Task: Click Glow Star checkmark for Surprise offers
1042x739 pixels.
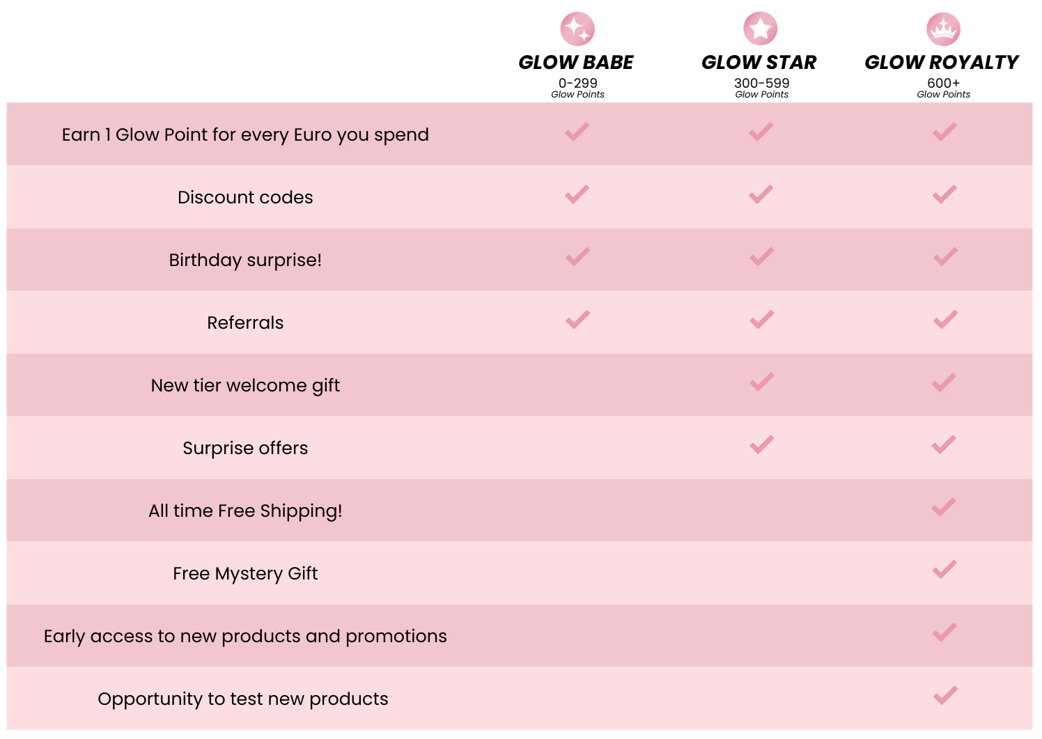Action: click(761, 444)
